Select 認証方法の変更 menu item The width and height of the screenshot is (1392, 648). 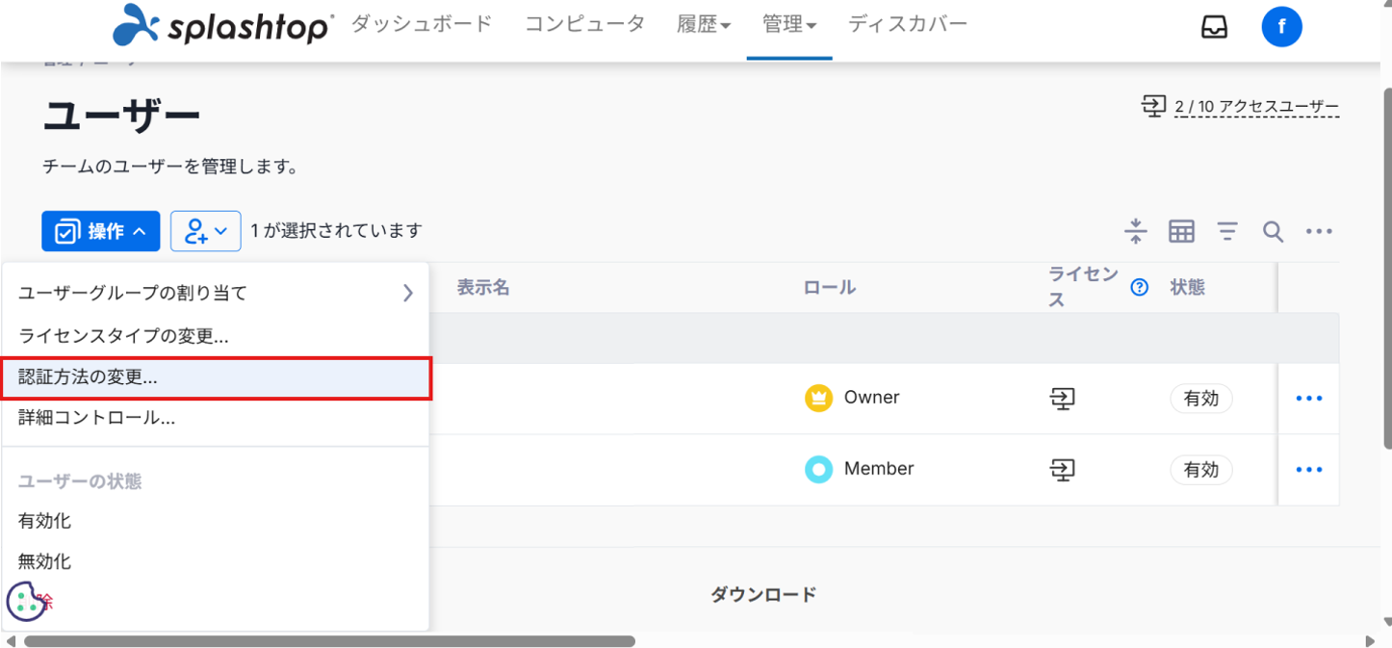point(215,377)
